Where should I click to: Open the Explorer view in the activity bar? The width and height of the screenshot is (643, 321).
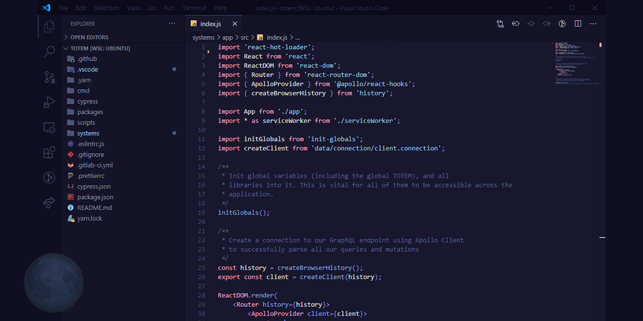pos(49,26)
